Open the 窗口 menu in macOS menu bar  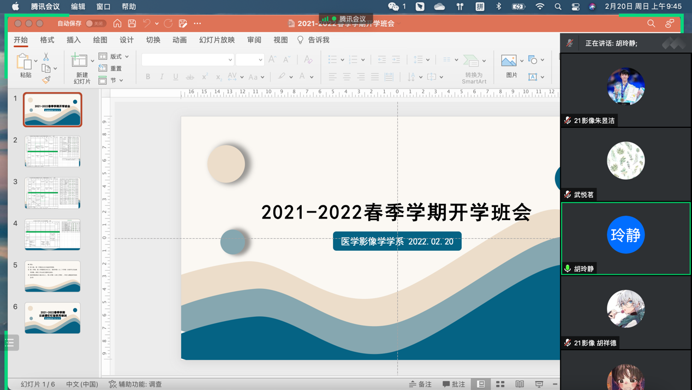click(103, 7)
